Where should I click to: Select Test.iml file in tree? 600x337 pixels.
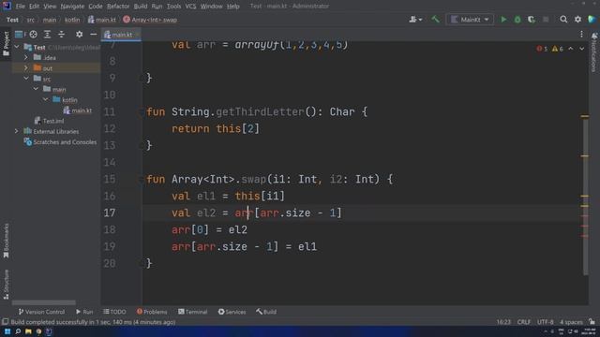tap(49, 121)
